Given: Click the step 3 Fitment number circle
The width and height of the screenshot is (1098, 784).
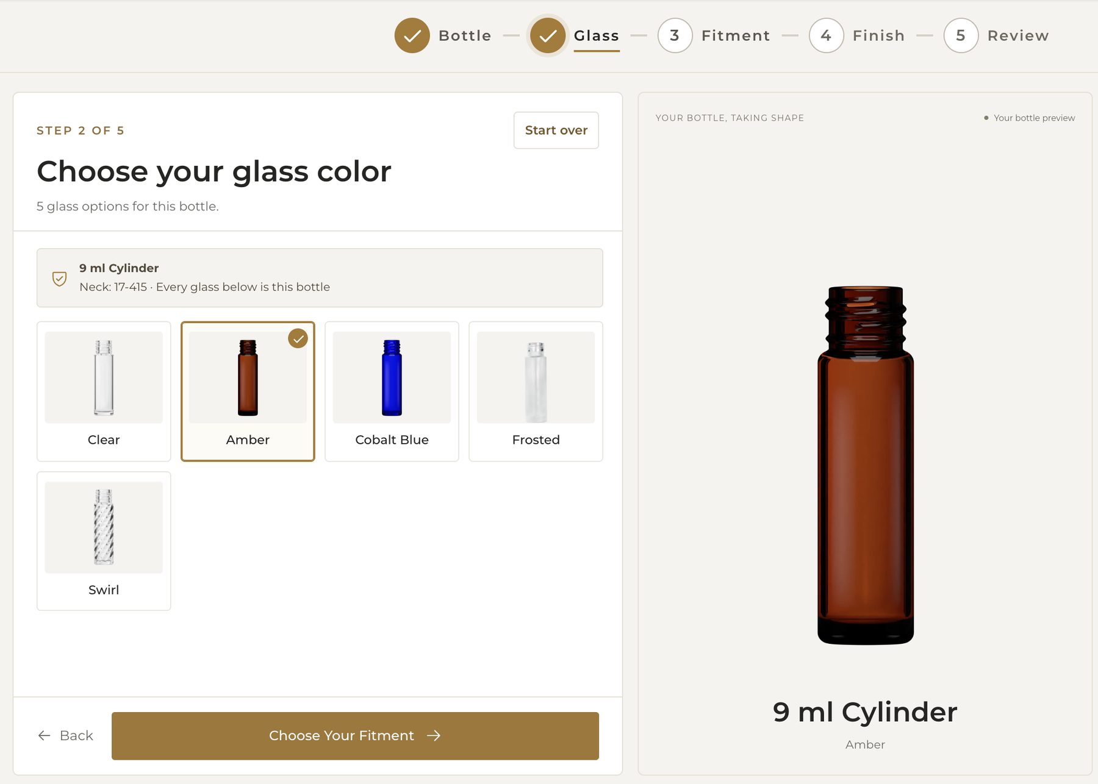Looking at the screenshot, I should point(675,35).
